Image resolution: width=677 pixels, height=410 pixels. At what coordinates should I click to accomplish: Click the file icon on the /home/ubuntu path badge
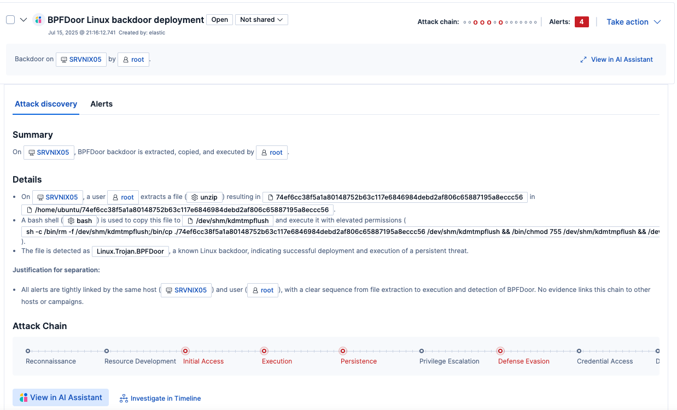pyautogui.click(x=30, y=209)
